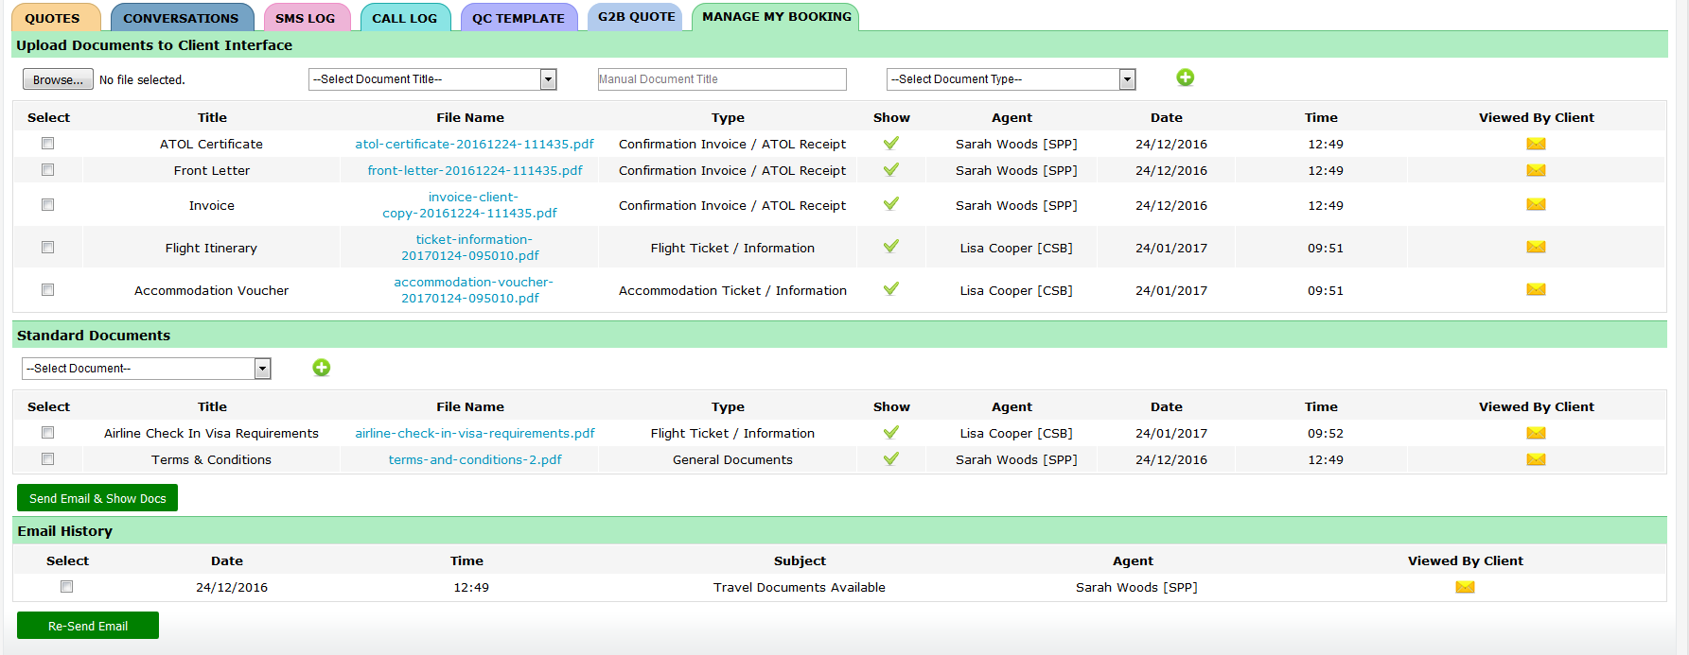Select the Airline Check In Visa Requirements checkbox
Screen dimensions: 1689x655
(47, 433)
